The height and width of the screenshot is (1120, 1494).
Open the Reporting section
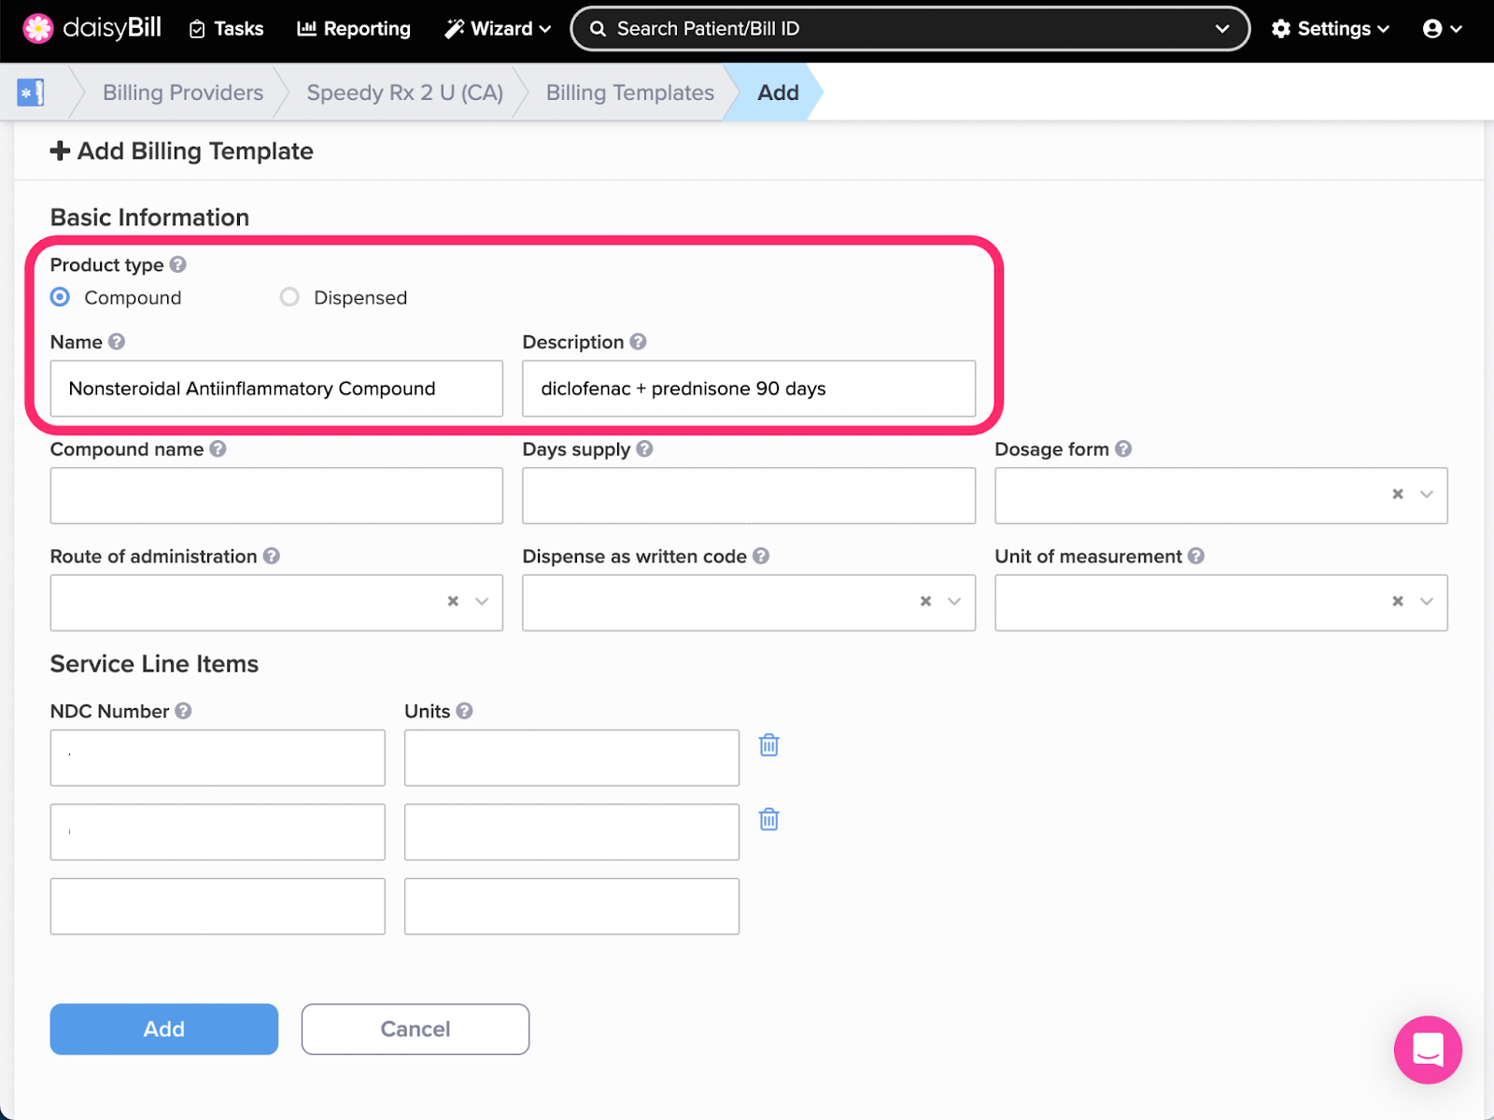[353, 28]
